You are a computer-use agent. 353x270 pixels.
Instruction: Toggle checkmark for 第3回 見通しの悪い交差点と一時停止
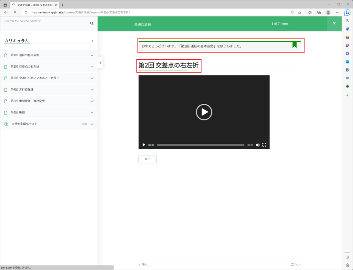coord(92,78)
